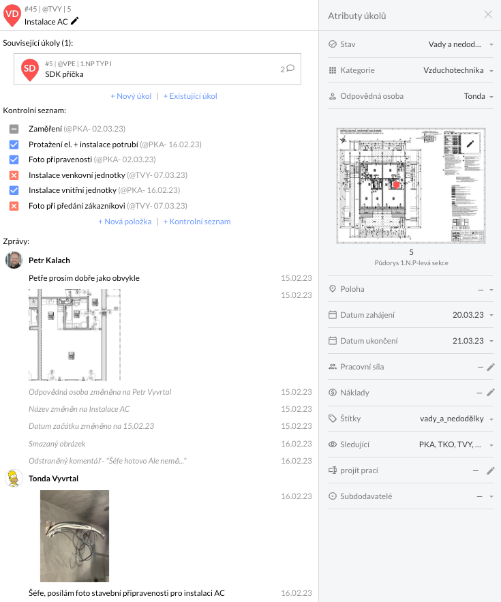Edit Pracovní síla with the pencil icon
501x602 pixels.
[x=490, y=367]
